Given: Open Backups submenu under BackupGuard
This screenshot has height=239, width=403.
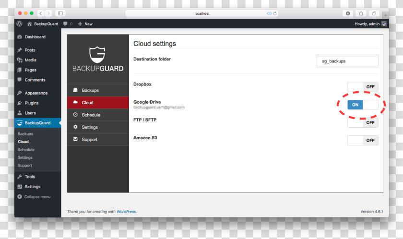Looking at the screenshot, I should 25,133.
